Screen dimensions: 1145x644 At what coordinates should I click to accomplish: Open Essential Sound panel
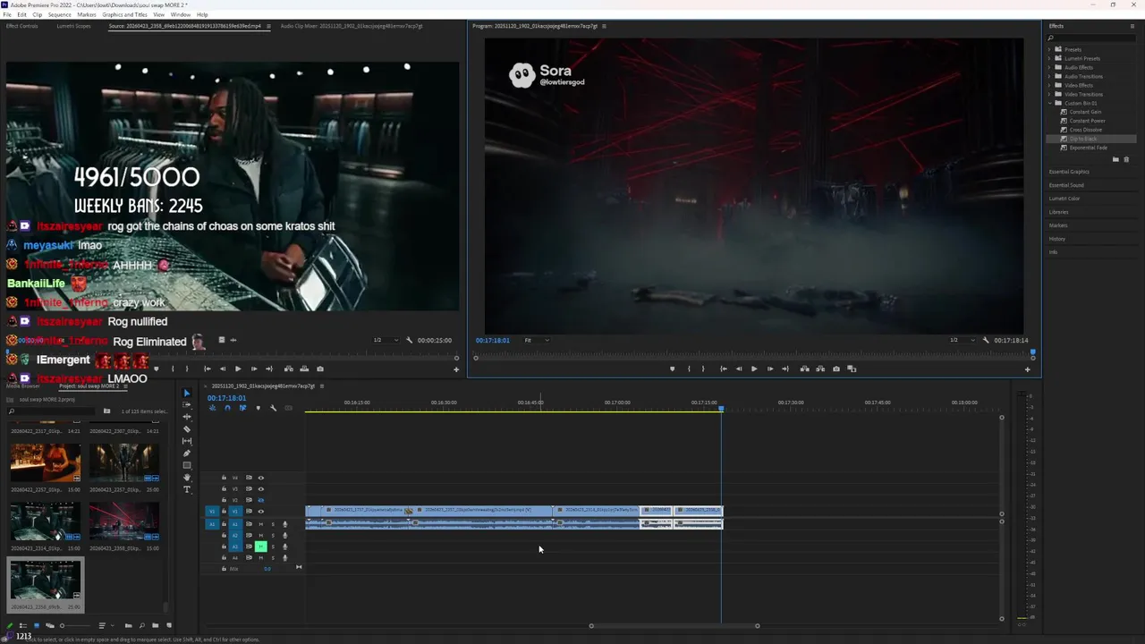(x=1066, y=185)
